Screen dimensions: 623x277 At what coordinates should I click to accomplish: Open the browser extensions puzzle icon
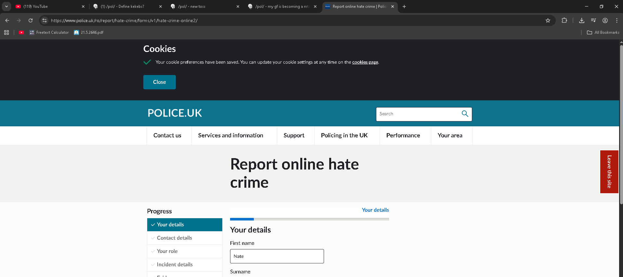[564, 20]
